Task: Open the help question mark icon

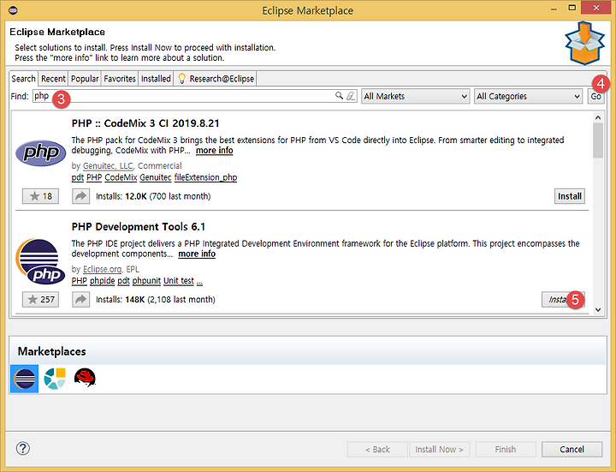Action: 23,448
